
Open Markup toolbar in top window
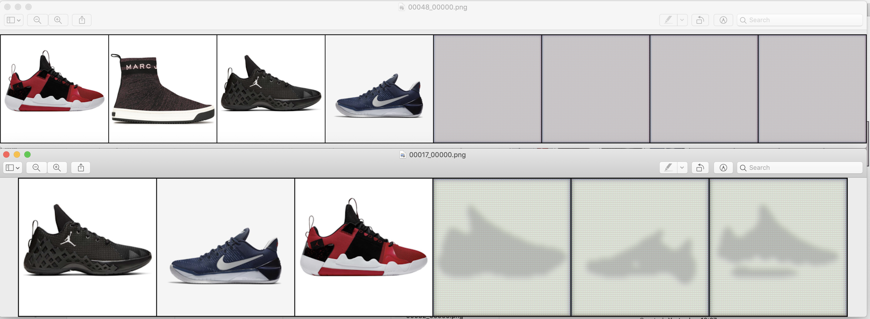[x=723, y=20]
